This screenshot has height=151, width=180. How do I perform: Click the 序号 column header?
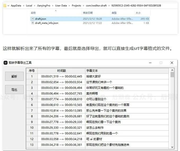click(x=32, y=71)
